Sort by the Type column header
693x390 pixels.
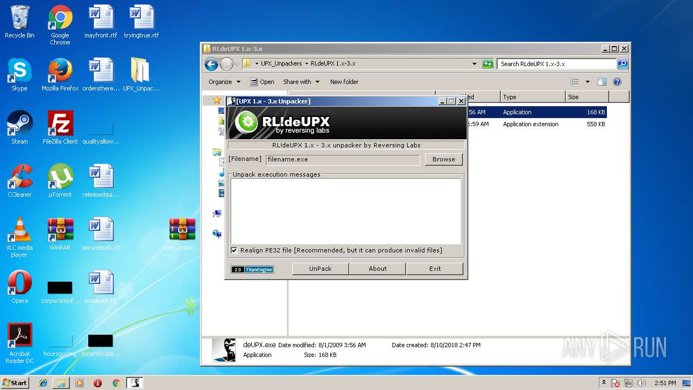coord(533,97)
